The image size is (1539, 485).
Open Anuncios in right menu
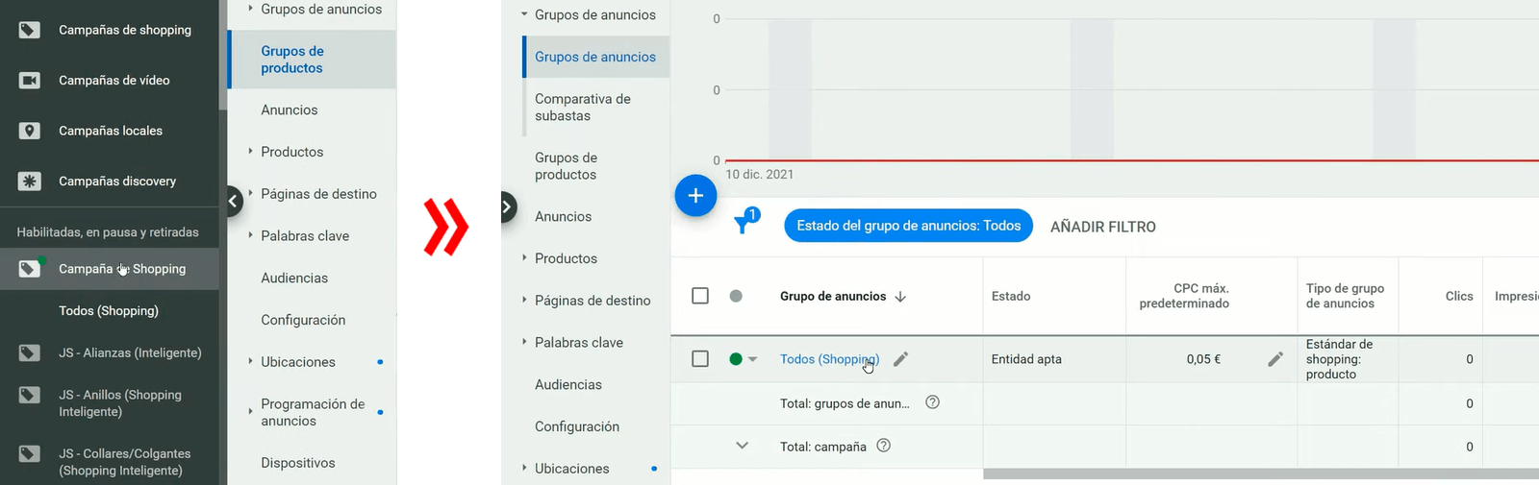[563, 217]
